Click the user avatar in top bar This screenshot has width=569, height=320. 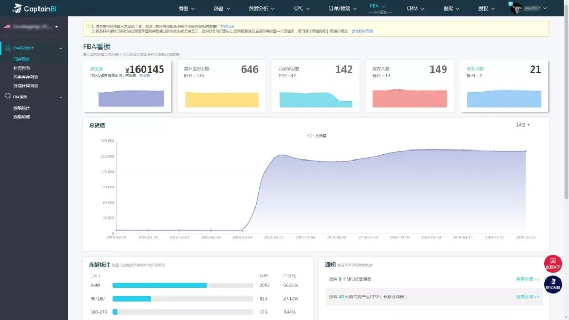pos(515,8)
